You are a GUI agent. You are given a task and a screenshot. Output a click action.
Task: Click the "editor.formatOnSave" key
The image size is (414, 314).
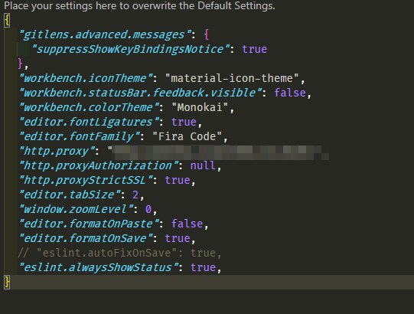click(x=86, y=238)
